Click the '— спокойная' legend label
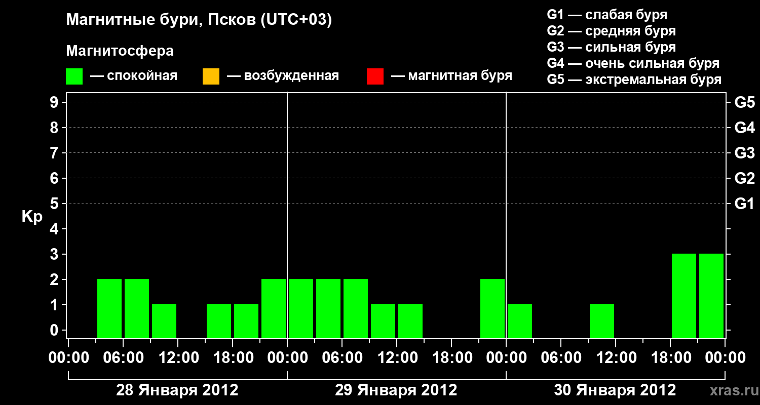The height and width of the screenshot is (405, 760). pyautogui.click(x=134, y=76)
